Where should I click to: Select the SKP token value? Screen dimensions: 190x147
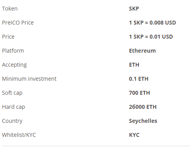pyautogui.click(x=134, y=9)
